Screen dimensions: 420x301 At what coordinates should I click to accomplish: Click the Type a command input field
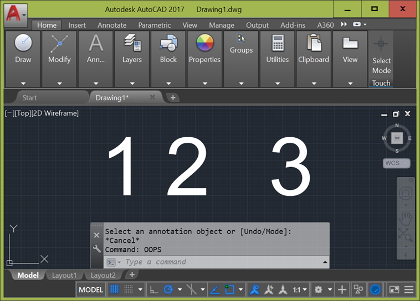[222, 262]
